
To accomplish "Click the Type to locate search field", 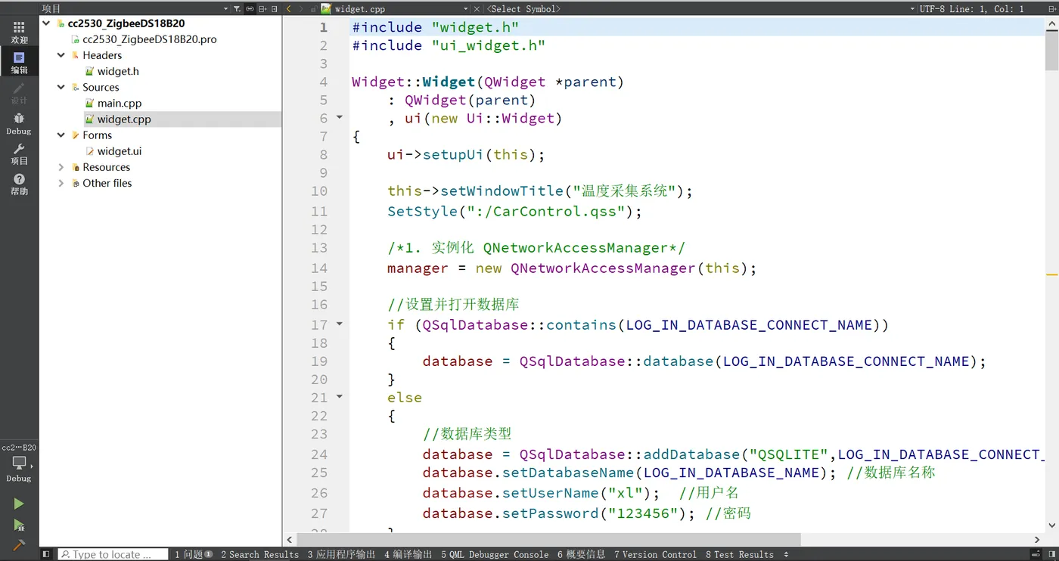I will pyautogui.click(x=113, y=554).
